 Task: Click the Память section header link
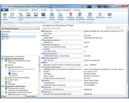[x=46, y=36]
